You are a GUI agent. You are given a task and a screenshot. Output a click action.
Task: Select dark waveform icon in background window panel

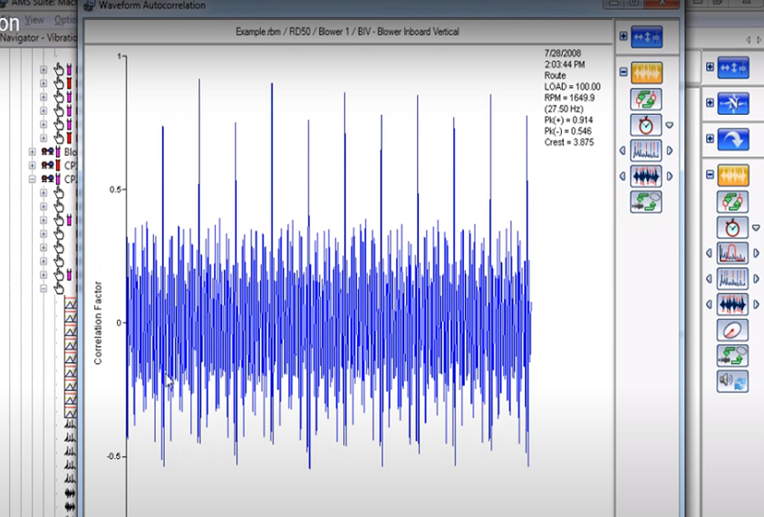[732, 304]
